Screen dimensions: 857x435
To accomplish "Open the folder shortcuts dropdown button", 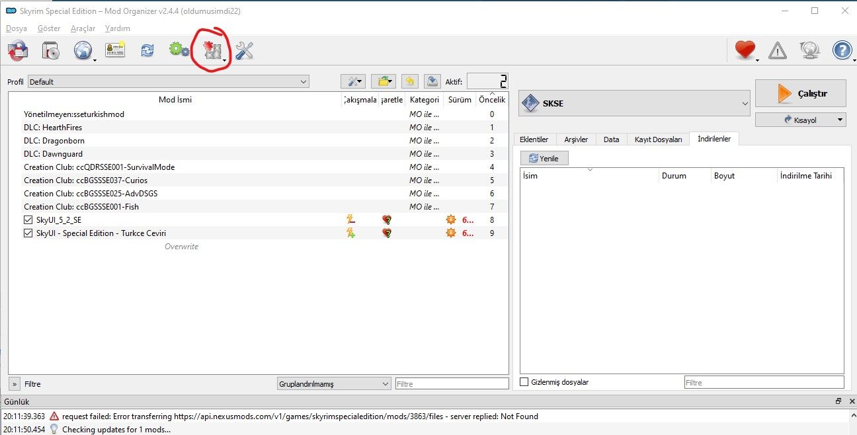I will coord(383,81).
